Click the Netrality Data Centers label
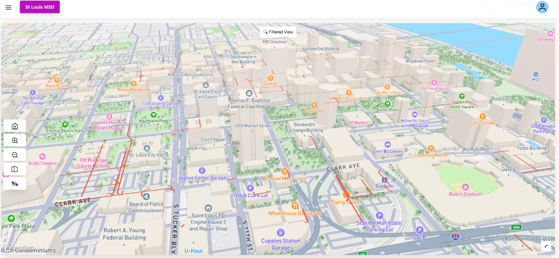Screen dimensions: 559x258 coord(188,75)
